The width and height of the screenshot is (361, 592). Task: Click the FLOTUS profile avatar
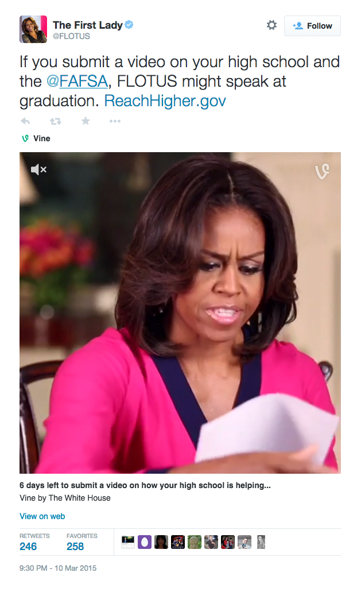click(x=33, y=29)
